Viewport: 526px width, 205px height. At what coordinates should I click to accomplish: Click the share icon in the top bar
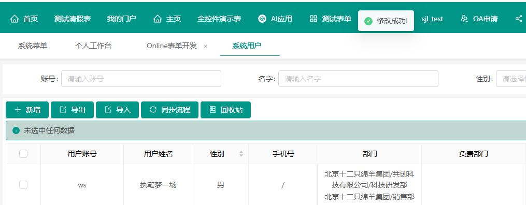519,19
